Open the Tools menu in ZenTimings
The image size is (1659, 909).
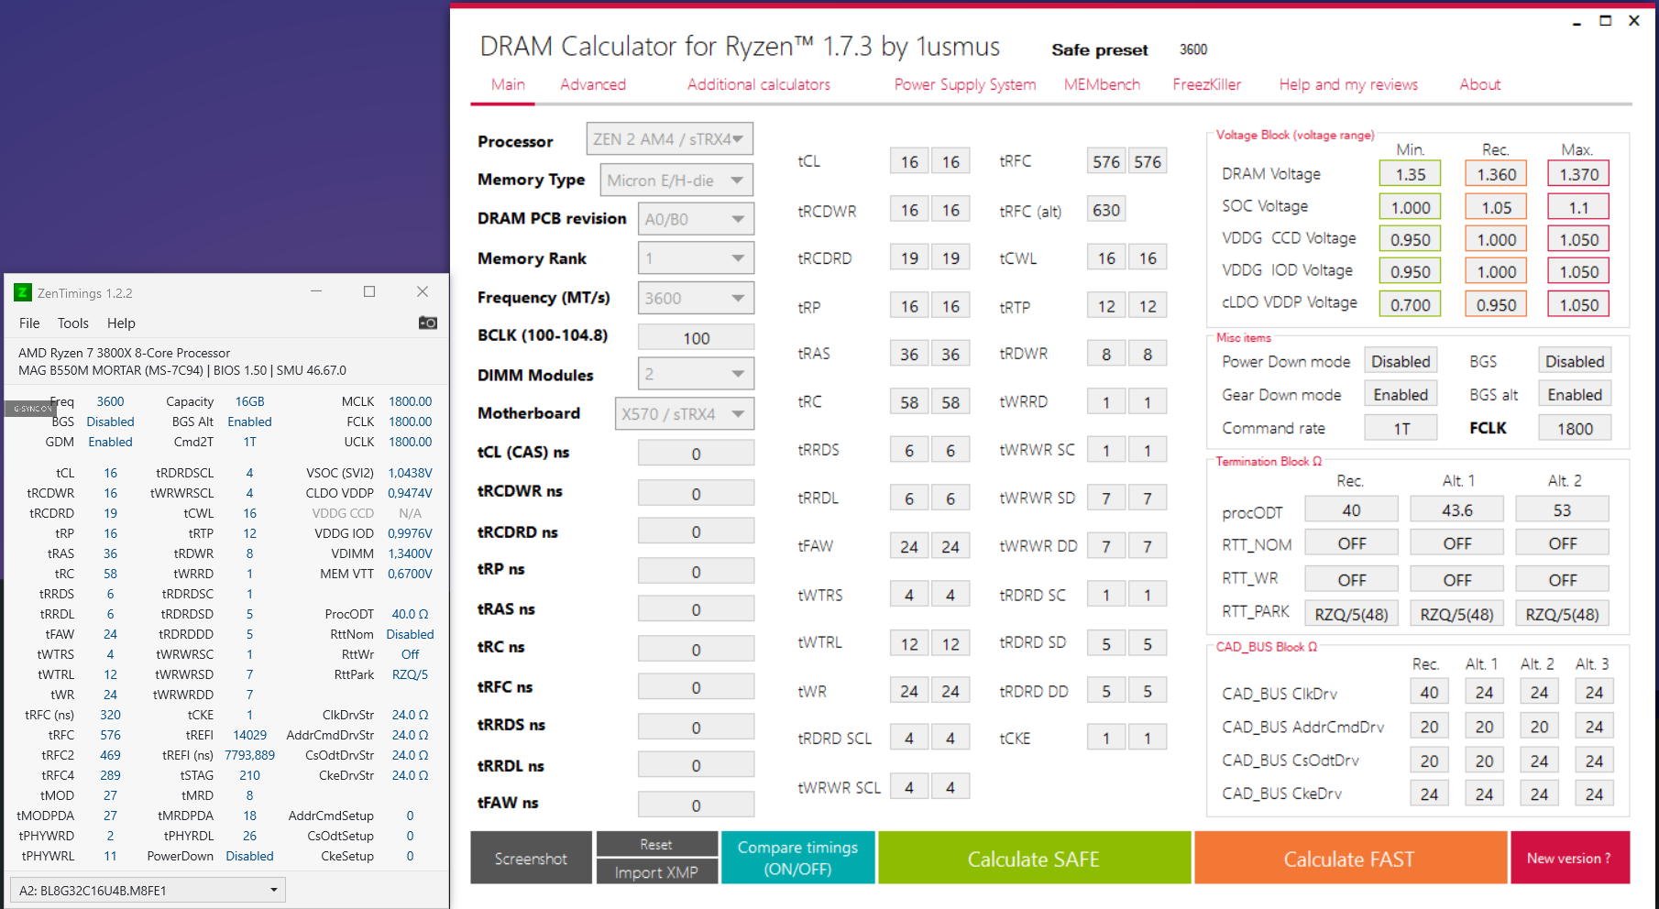point(73,323)
